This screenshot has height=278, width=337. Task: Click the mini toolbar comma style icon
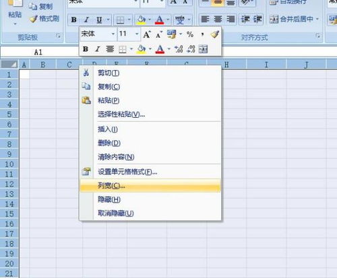(x=202, y=34)
